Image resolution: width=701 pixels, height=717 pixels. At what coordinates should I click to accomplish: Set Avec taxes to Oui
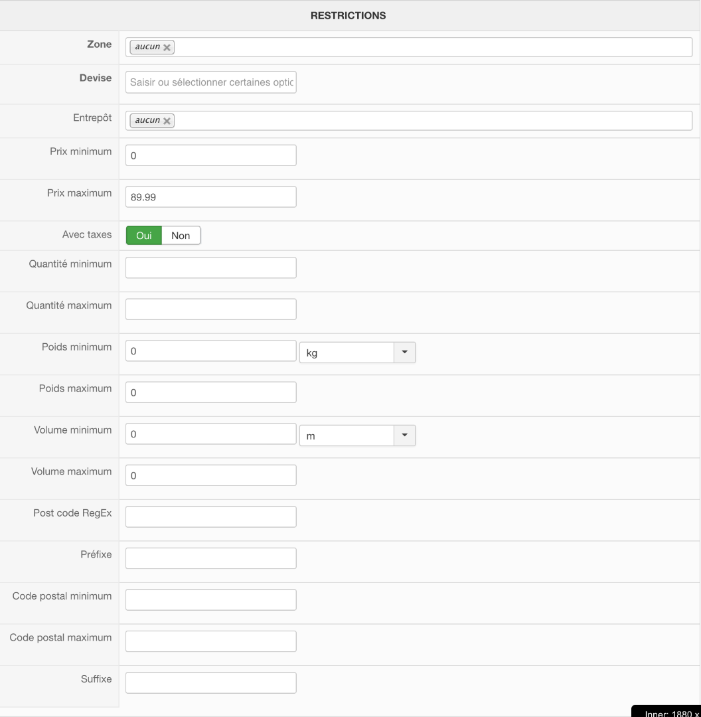(x=143, y=236)
